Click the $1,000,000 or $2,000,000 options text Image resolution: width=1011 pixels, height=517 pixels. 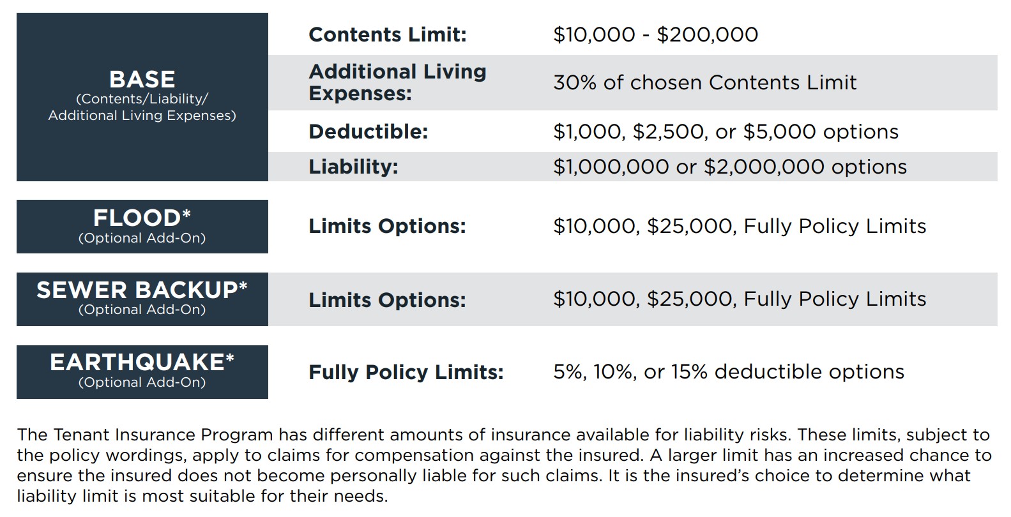pyautogui.click(x=730, y=167)
